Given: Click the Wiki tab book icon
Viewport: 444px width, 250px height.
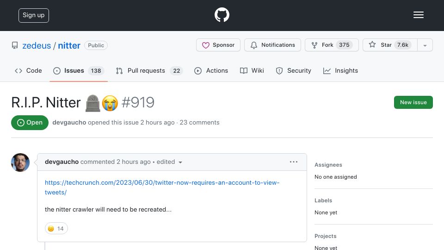Looking at the screenshot, I should (x=244, y=71).
